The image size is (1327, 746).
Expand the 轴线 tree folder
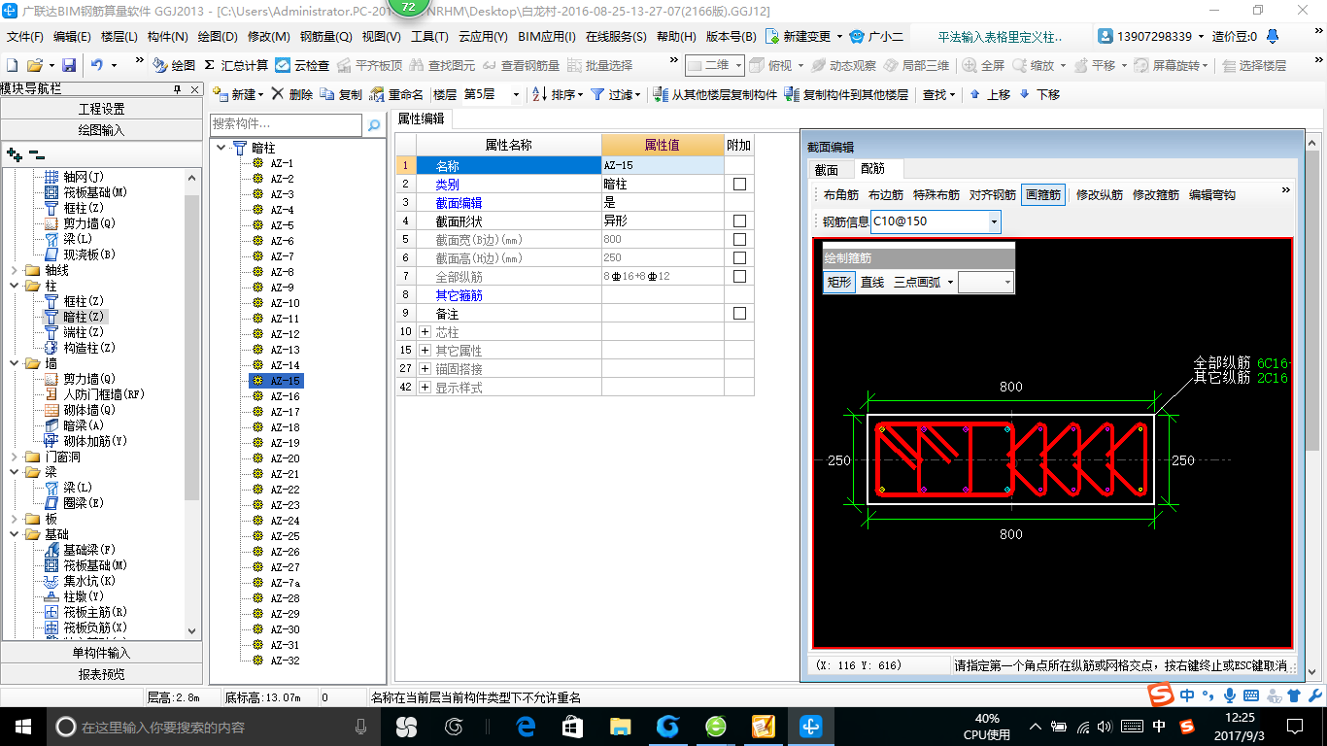(x=14, y=270)
